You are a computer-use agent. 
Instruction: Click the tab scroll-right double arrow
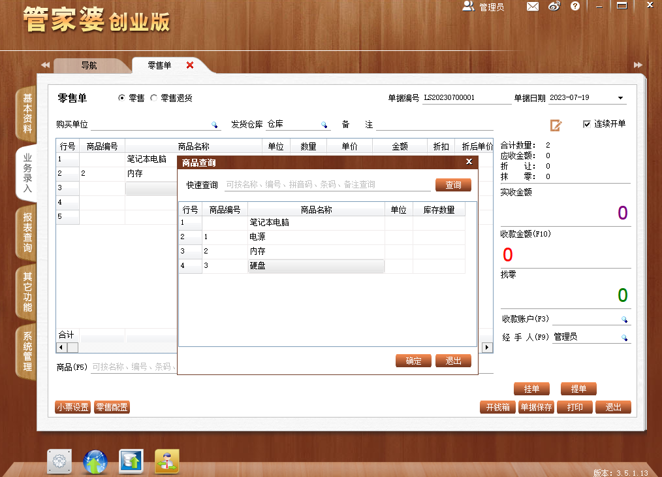pyautogui.click(x=638, y=65)
